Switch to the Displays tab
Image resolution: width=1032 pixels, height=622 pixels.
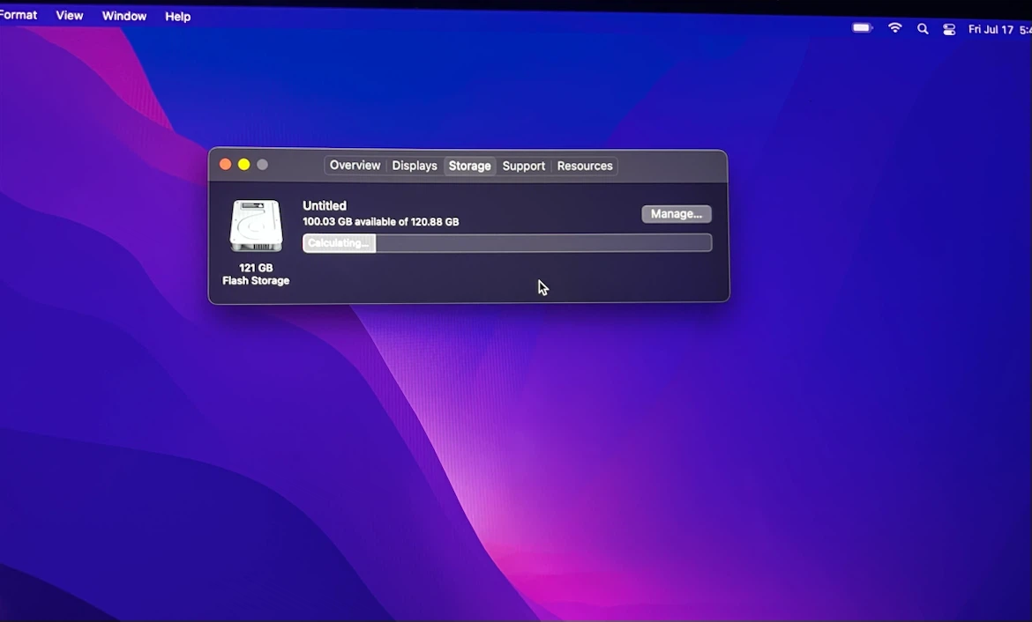tap(415, 166)
